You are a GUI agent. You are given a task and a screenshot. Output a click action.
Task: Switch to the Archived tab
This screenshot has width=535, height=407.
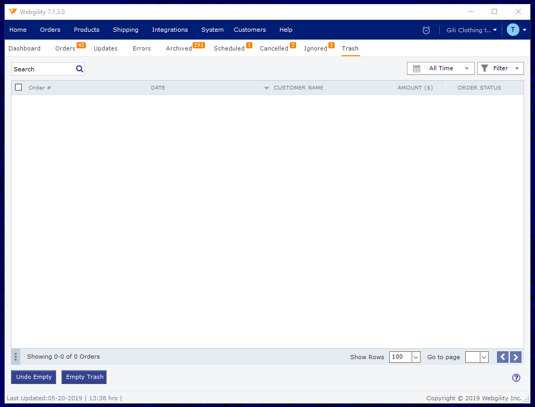(x=179, y=48)
